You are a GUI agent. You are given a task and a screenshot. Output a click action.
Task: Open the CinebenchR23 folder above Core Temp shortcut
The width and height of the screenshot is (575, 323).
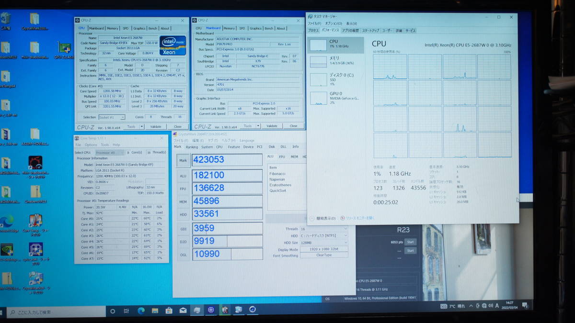(x=35, y=194)
